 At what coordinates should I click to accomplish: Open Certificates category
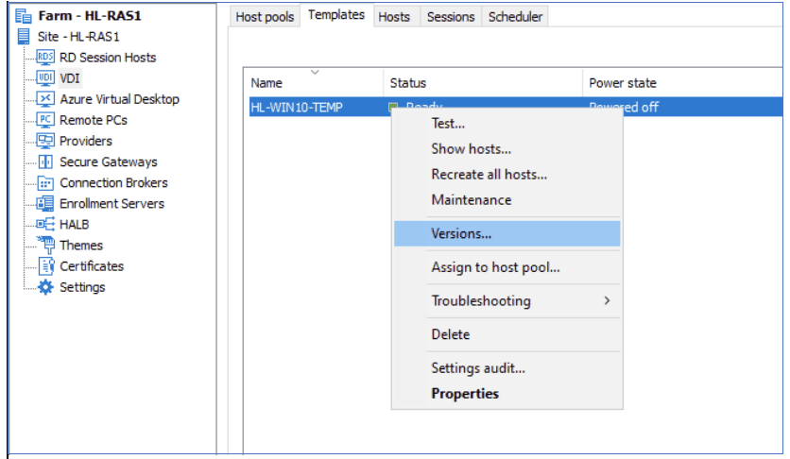(92, 266)
